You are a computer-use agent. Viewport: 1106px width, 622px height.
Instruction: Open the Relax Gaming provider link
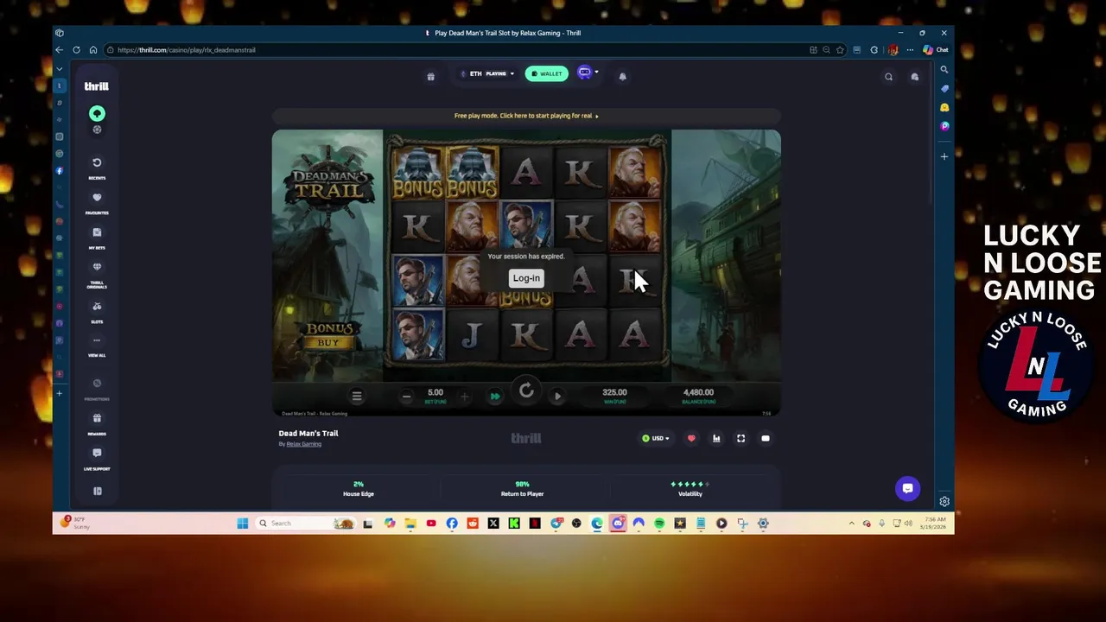[304, 444]
